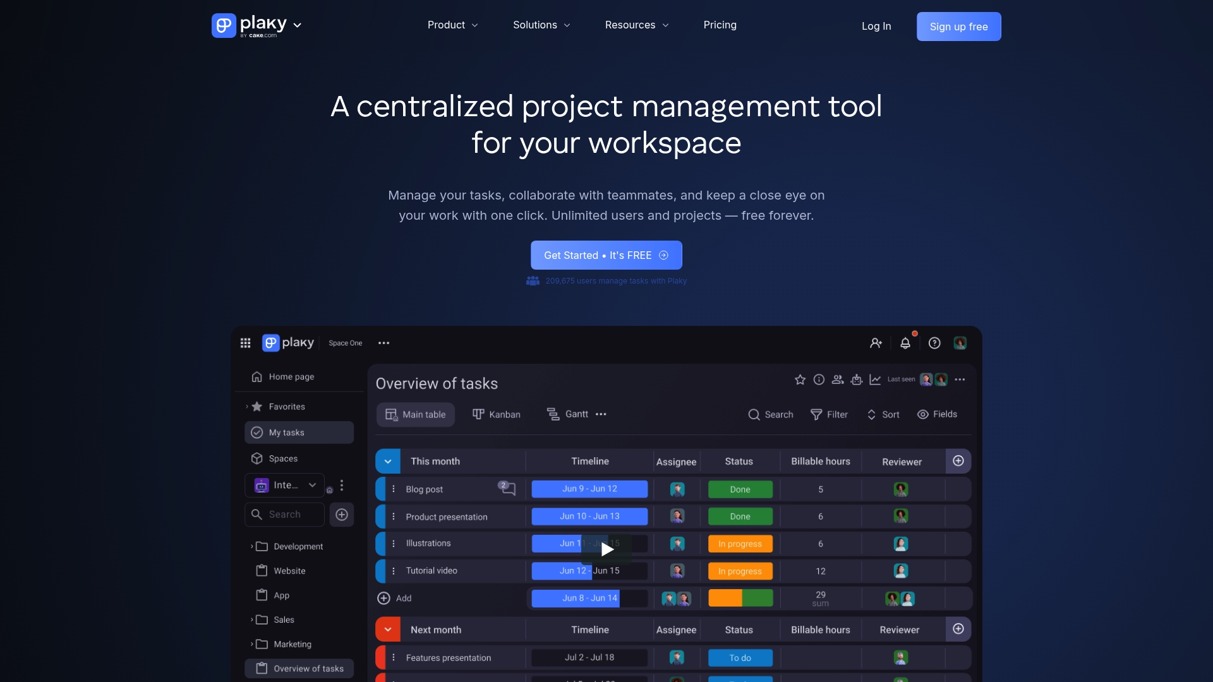Open the Space One three-dot menu
1213x682 pixels.
[384, 343]
